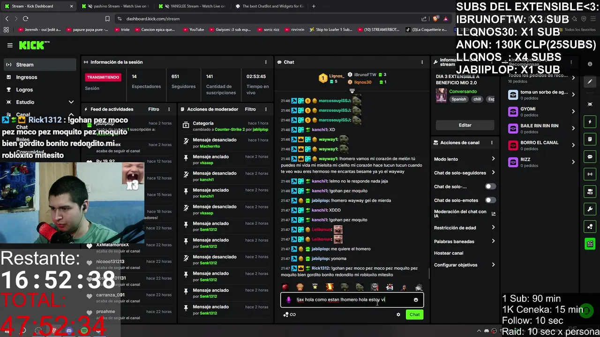
Task: Toggle the Chat de solo-... switch
Action: [x=490, y=186]
